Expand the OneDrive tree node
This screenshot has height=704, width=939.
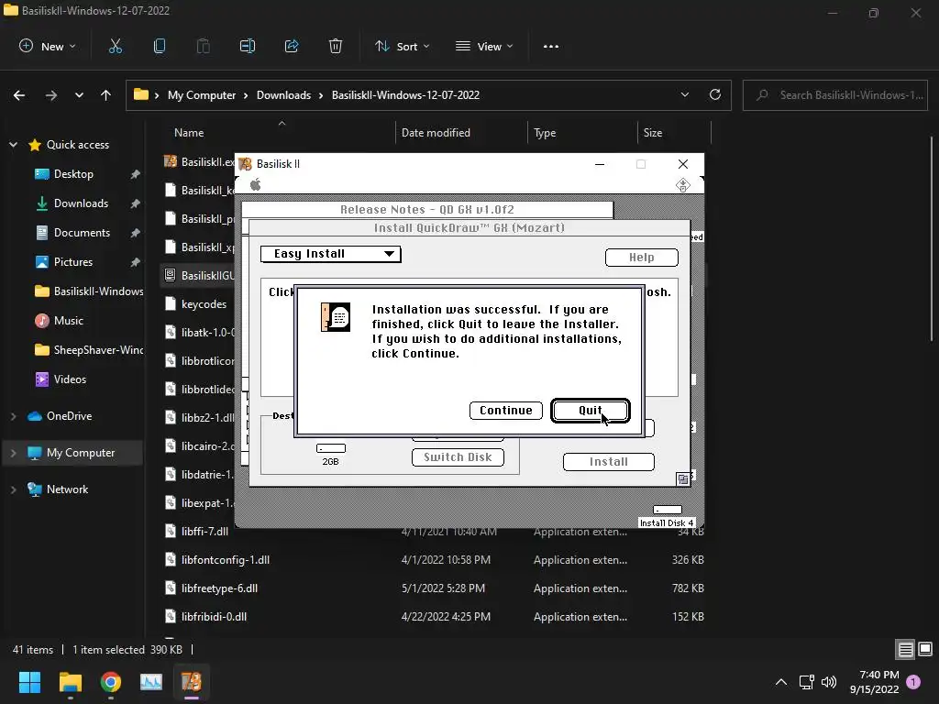point(13,416)
